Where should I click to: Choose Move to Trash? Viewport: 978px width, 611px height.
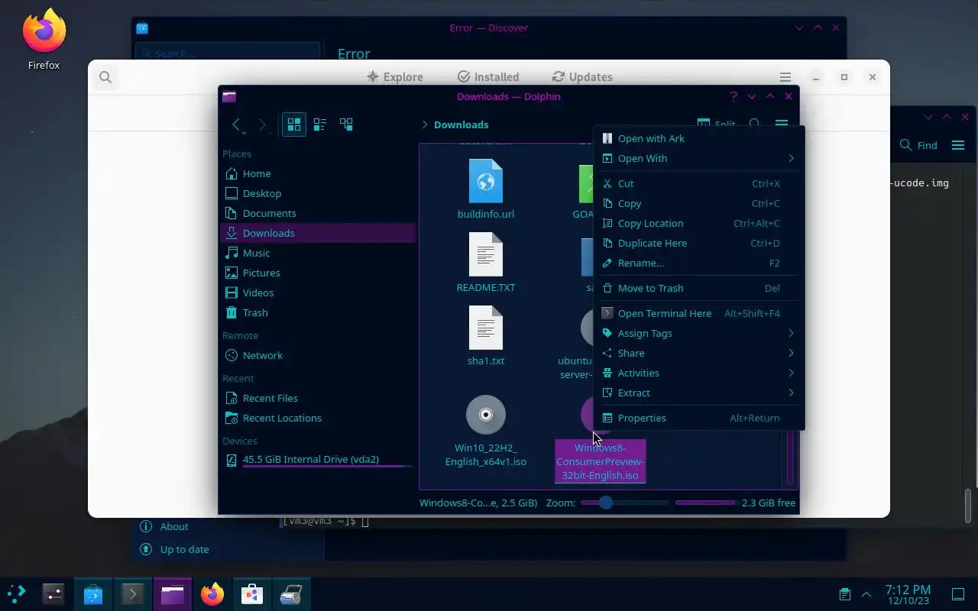tap(699, 288)
